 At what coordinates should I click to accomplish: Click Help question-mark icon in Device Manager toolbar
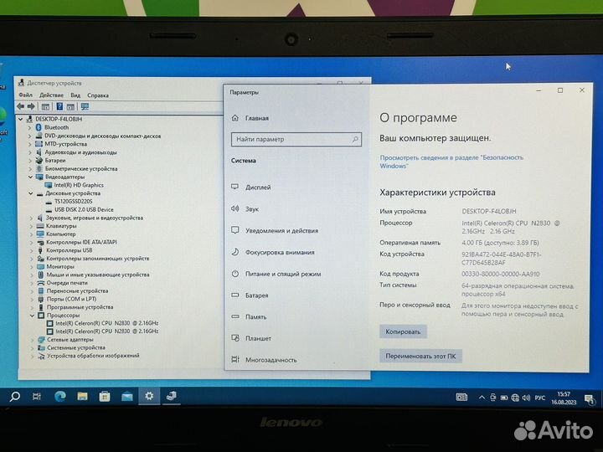[x=59, y=106]
